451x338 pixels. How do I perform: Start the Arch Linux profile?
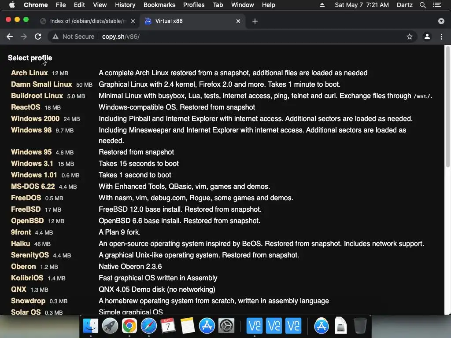point(30,73)
